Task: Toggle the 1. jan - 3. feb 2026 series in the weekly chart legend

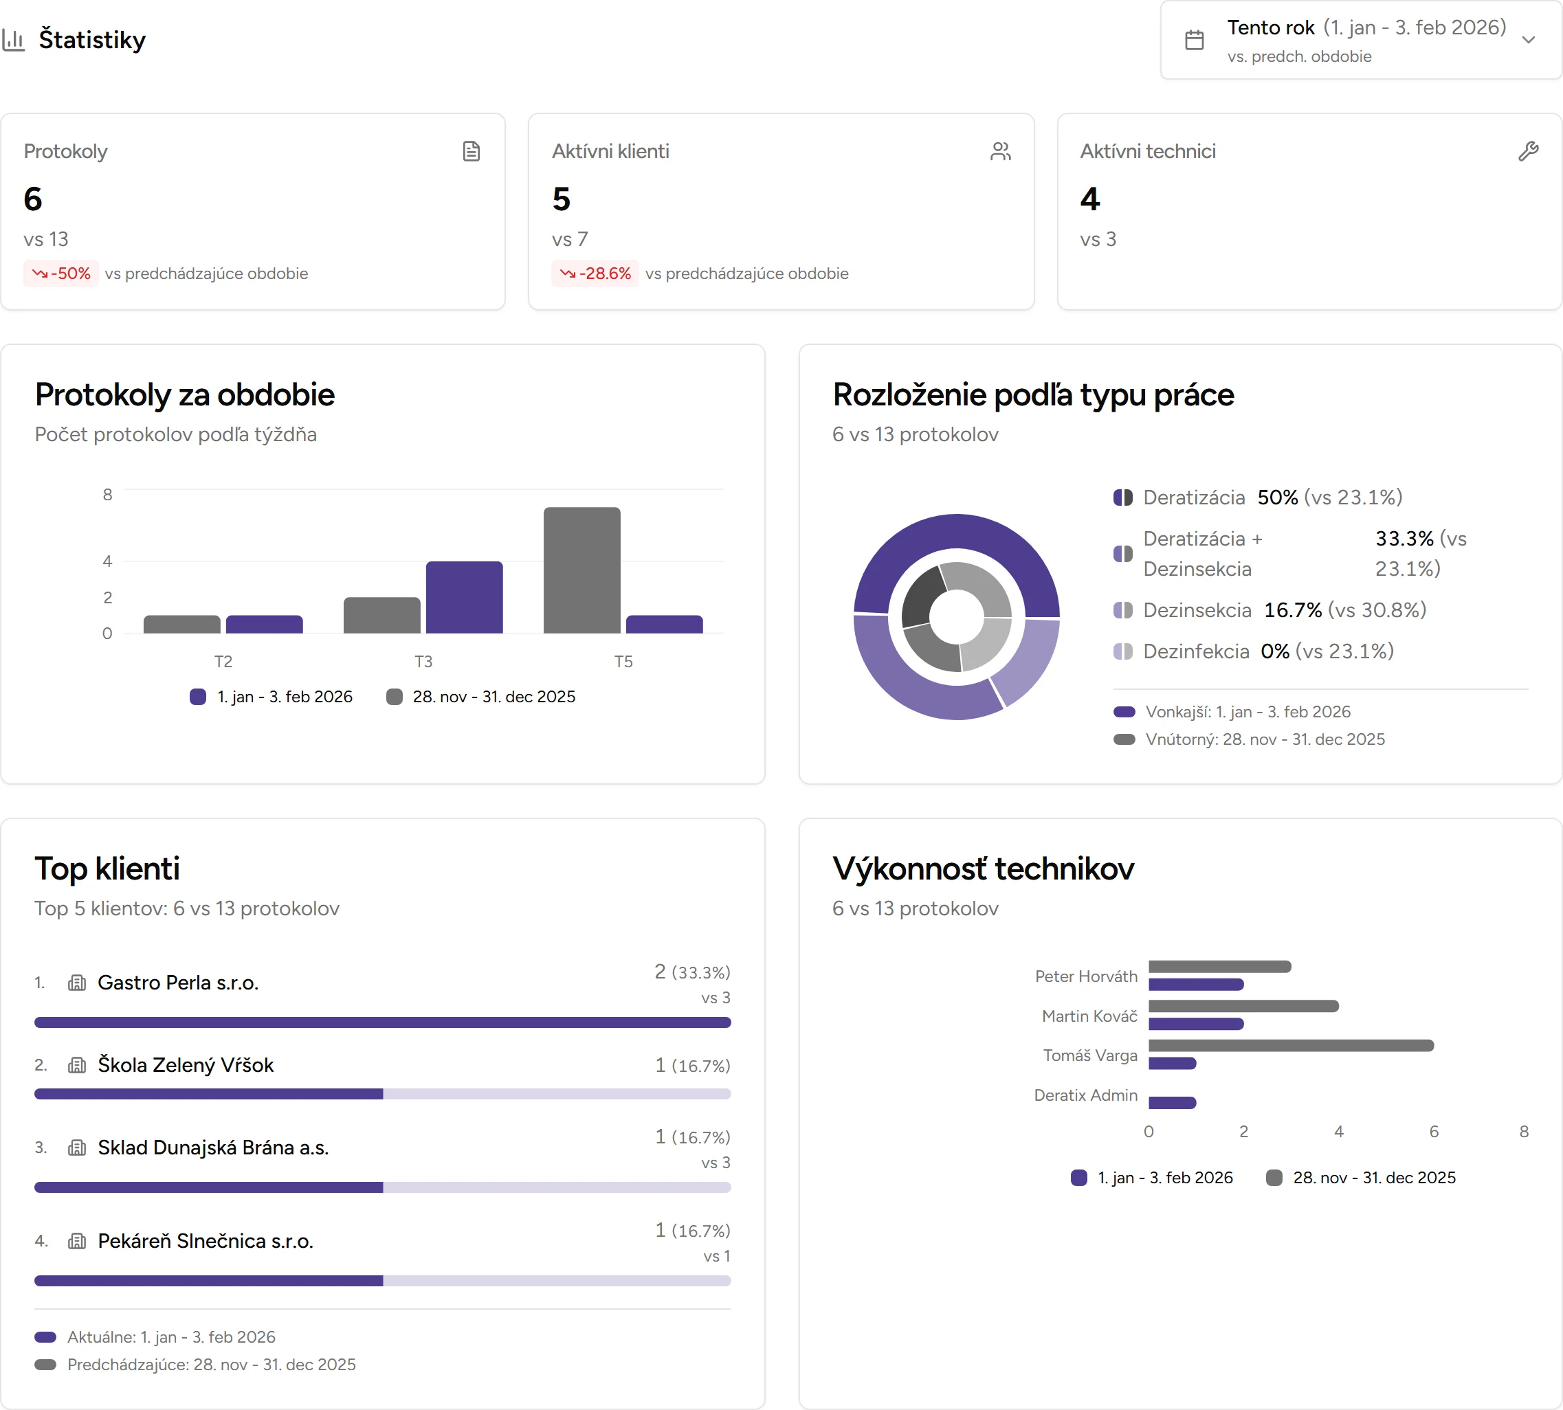Action: coord(271,697)
